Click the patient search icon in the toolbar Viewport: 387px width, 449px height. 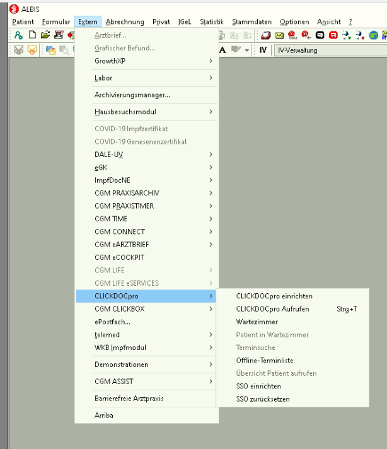19,35
